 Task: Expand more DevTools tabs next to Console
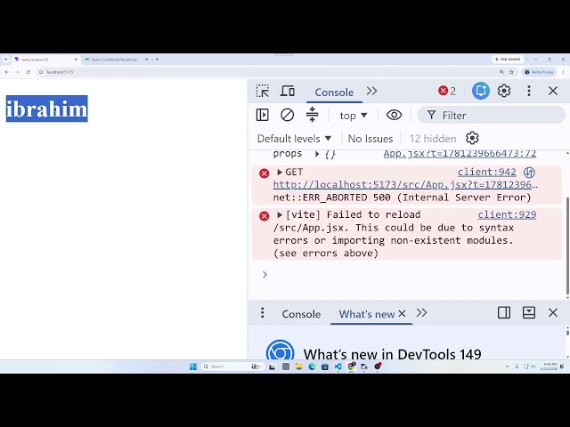(x=371, y=91)
